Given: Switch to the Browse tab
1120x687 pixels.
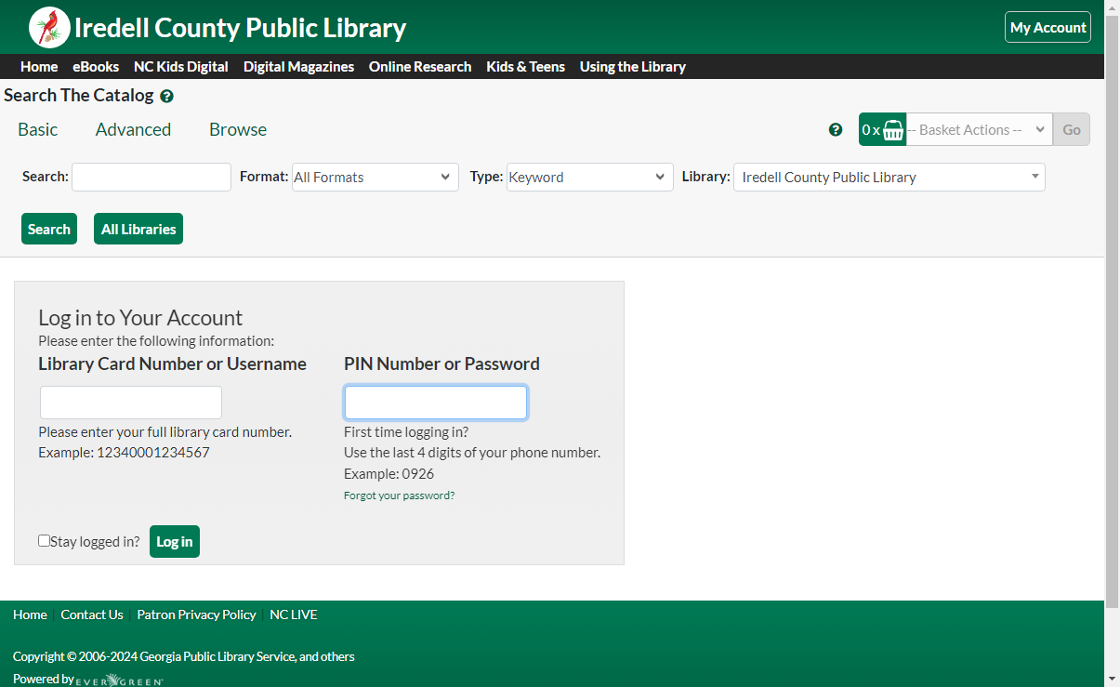Looking at the screenshot, I should 238,129.
